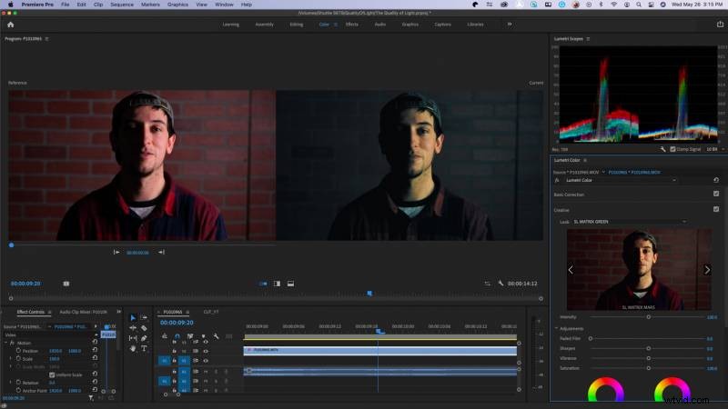Go to next edit in reference view

(161, 253)
